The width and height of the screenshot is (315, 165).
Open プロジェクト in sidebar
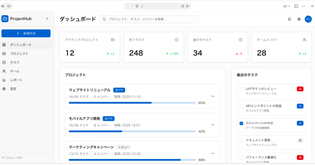point(26,53)
